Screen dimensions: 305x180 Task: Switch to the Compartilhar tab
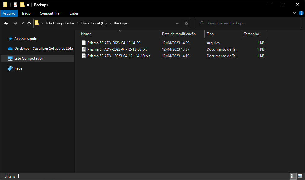[50, 13]
